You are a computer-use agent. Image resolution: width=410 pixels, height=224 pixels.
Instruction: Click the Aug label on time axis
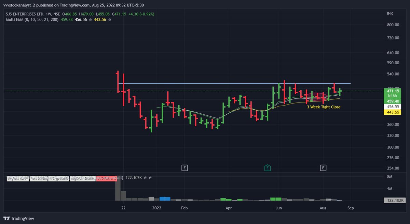323,207
